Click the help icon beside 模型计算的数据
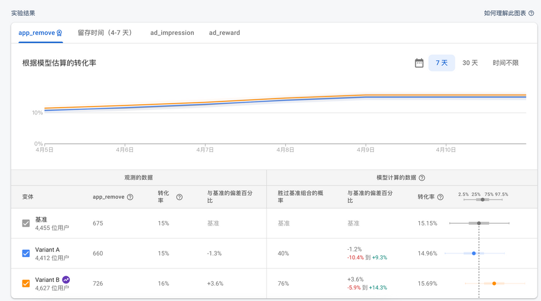Screen dimensions: 541x301 [x=422, y=178]
